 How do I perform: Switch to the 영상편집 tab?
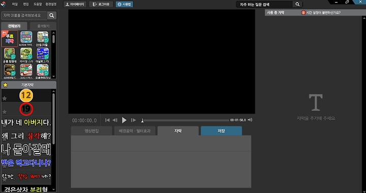[91, 131]
